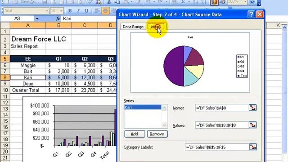This screenshot has width=288, height=162.
Task: Click the highlighted Center alignment button
Action: [105, 11]
